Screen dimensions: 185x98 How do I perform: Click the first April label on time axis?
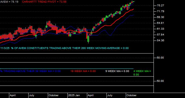(13, 95)
